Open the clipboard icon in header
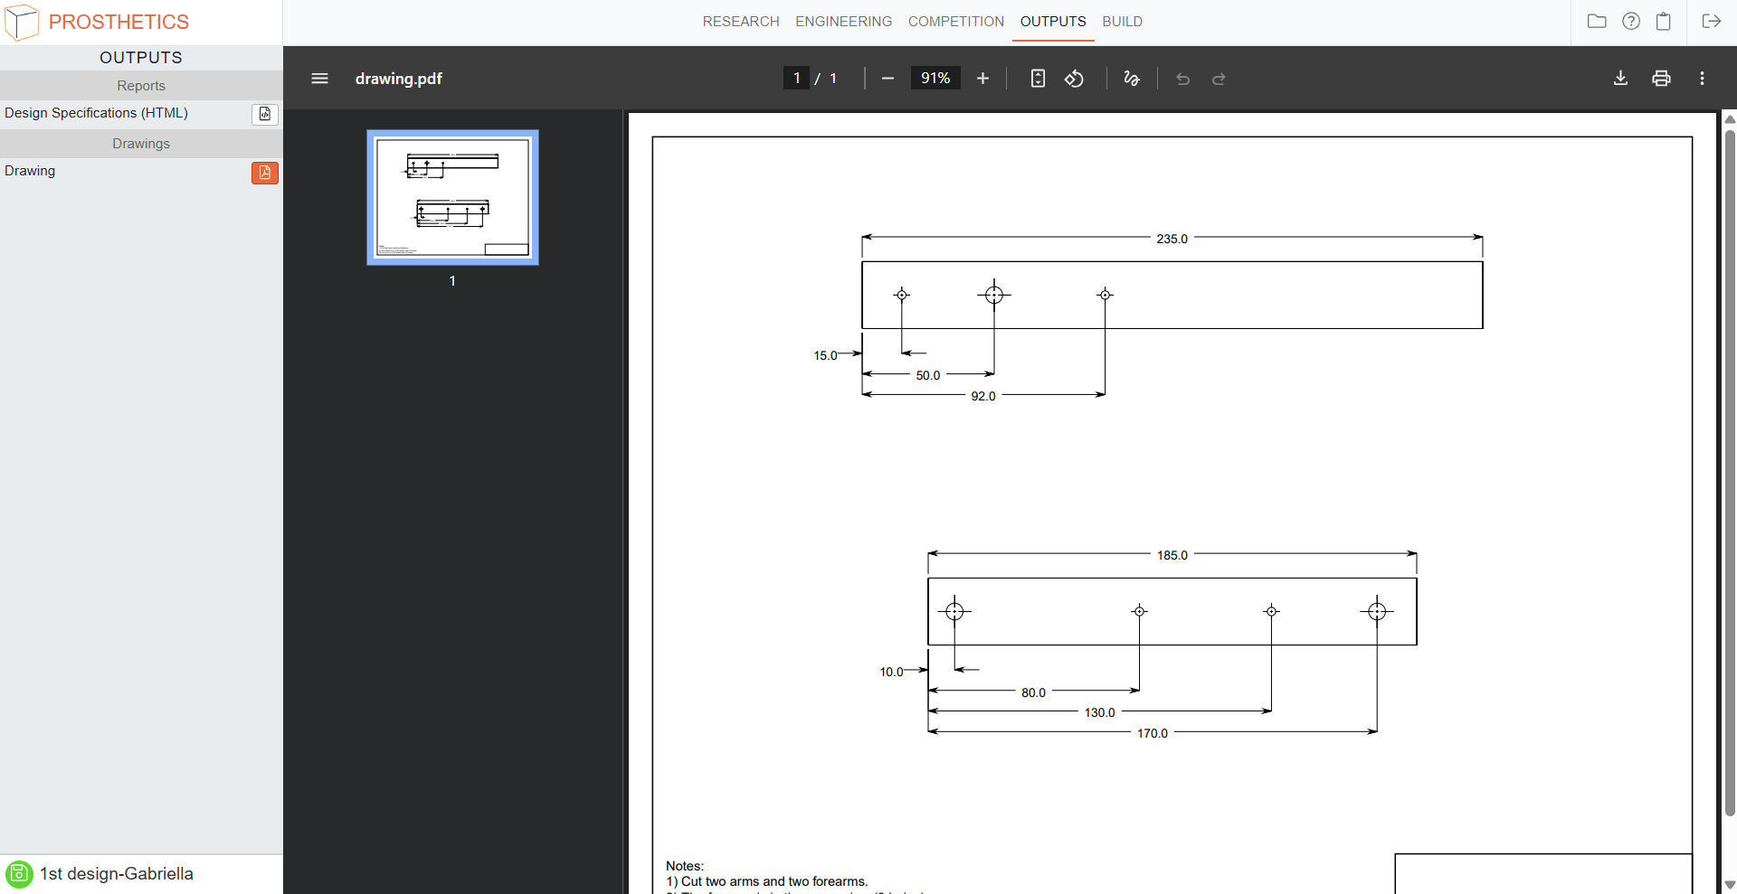The height and width of the screenshot is (894, 1737). point(1663,21)
